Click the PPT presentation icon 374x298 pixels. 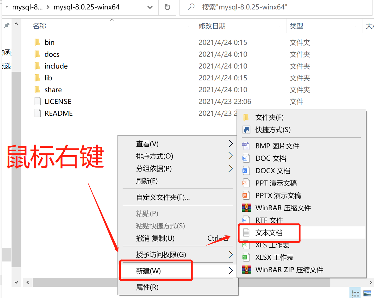tap(246, 183)
